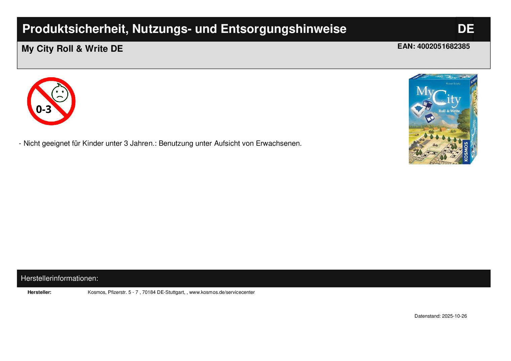This screenshot has width=511, height=361.
Task: Click the DE language code in header
Action: click(x=465, y=29)
